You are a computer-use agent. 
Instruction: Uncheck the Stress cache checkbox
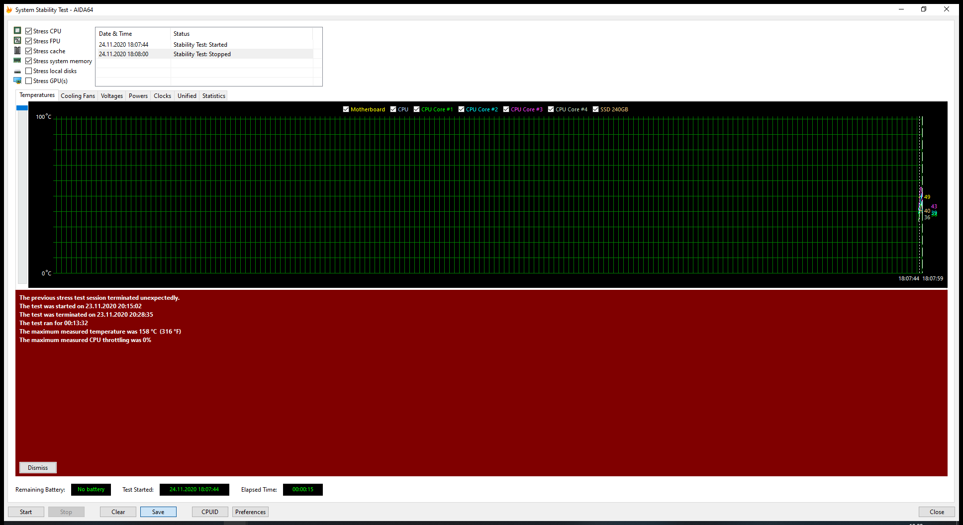(x=29, y=51)
